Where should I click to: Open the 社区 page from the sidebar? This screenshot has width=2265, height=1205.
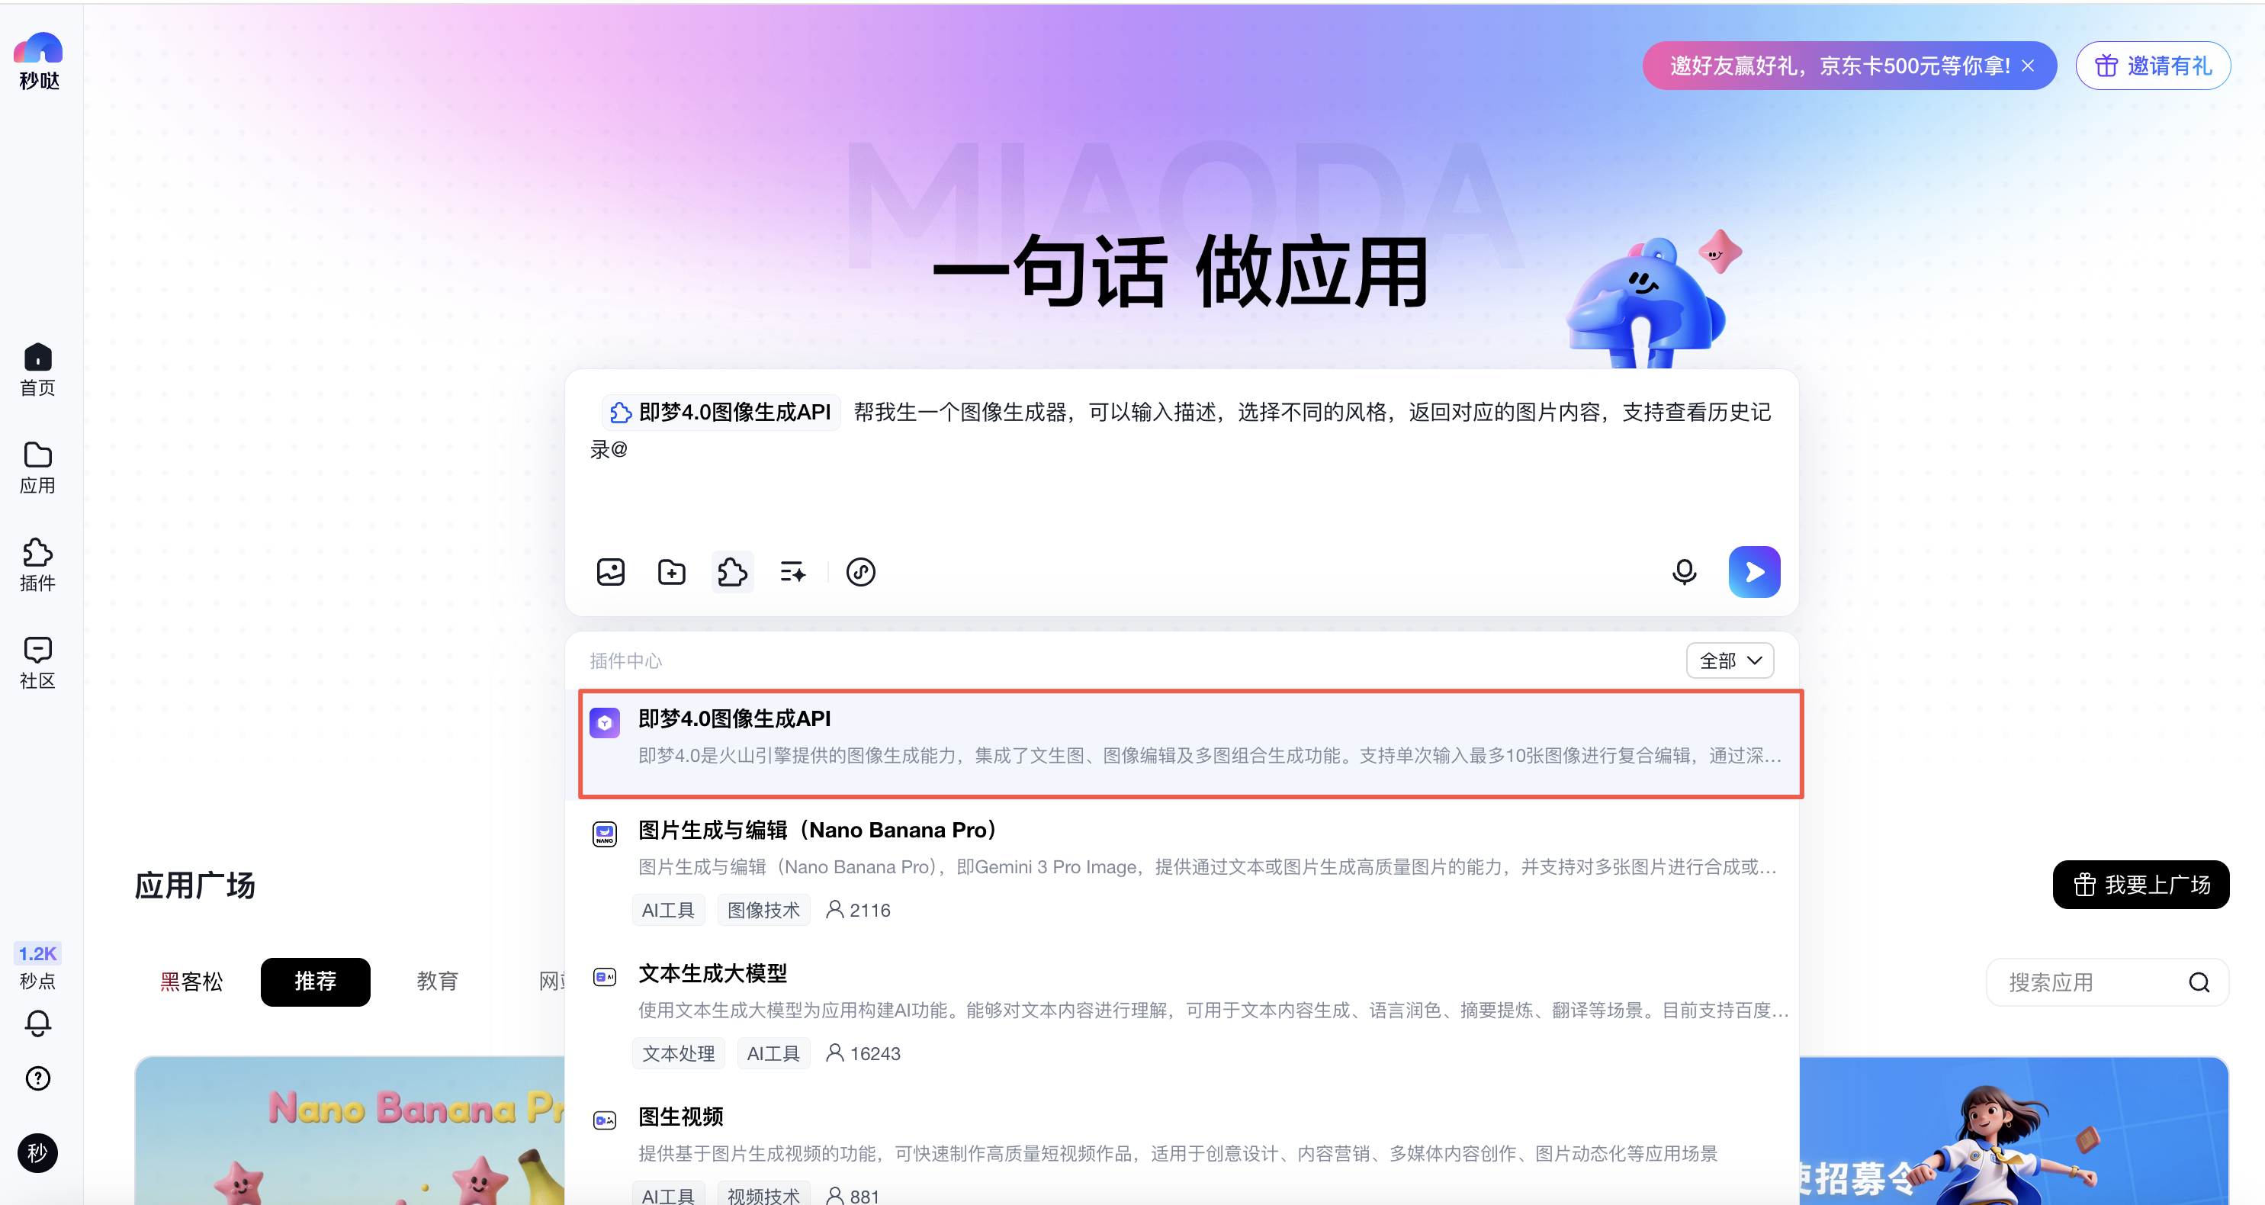coord(38,662)
